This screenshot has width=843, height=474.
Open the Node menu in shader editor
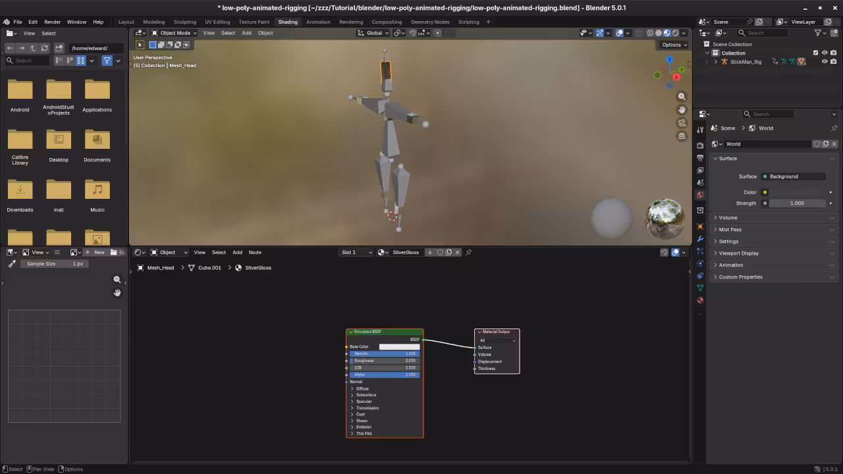tap(255, 252)
